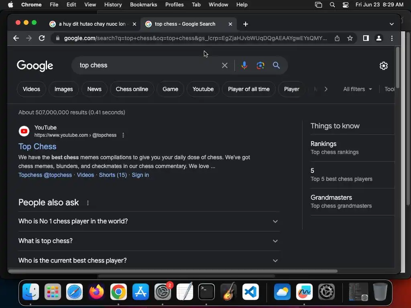The height and width of the screenshot is (308, 411).
Task: Open the Top Chess result link
Action: 37,146
